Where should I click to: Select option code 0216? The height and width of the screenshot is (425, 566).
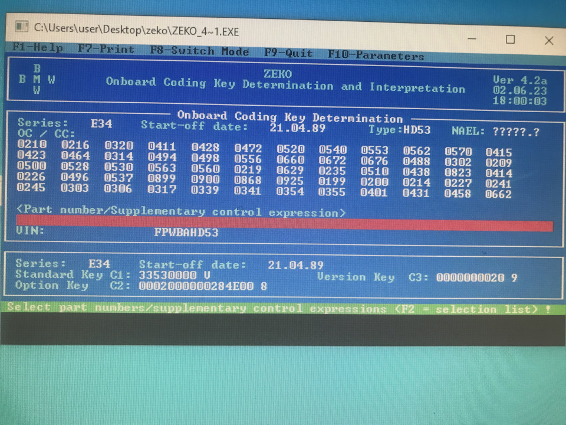pos(75,145)
